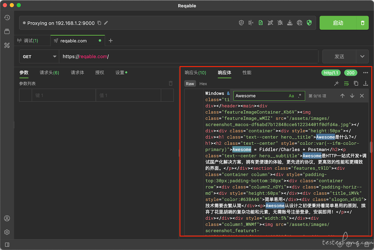Click the green shield security icon

point(309,23)
